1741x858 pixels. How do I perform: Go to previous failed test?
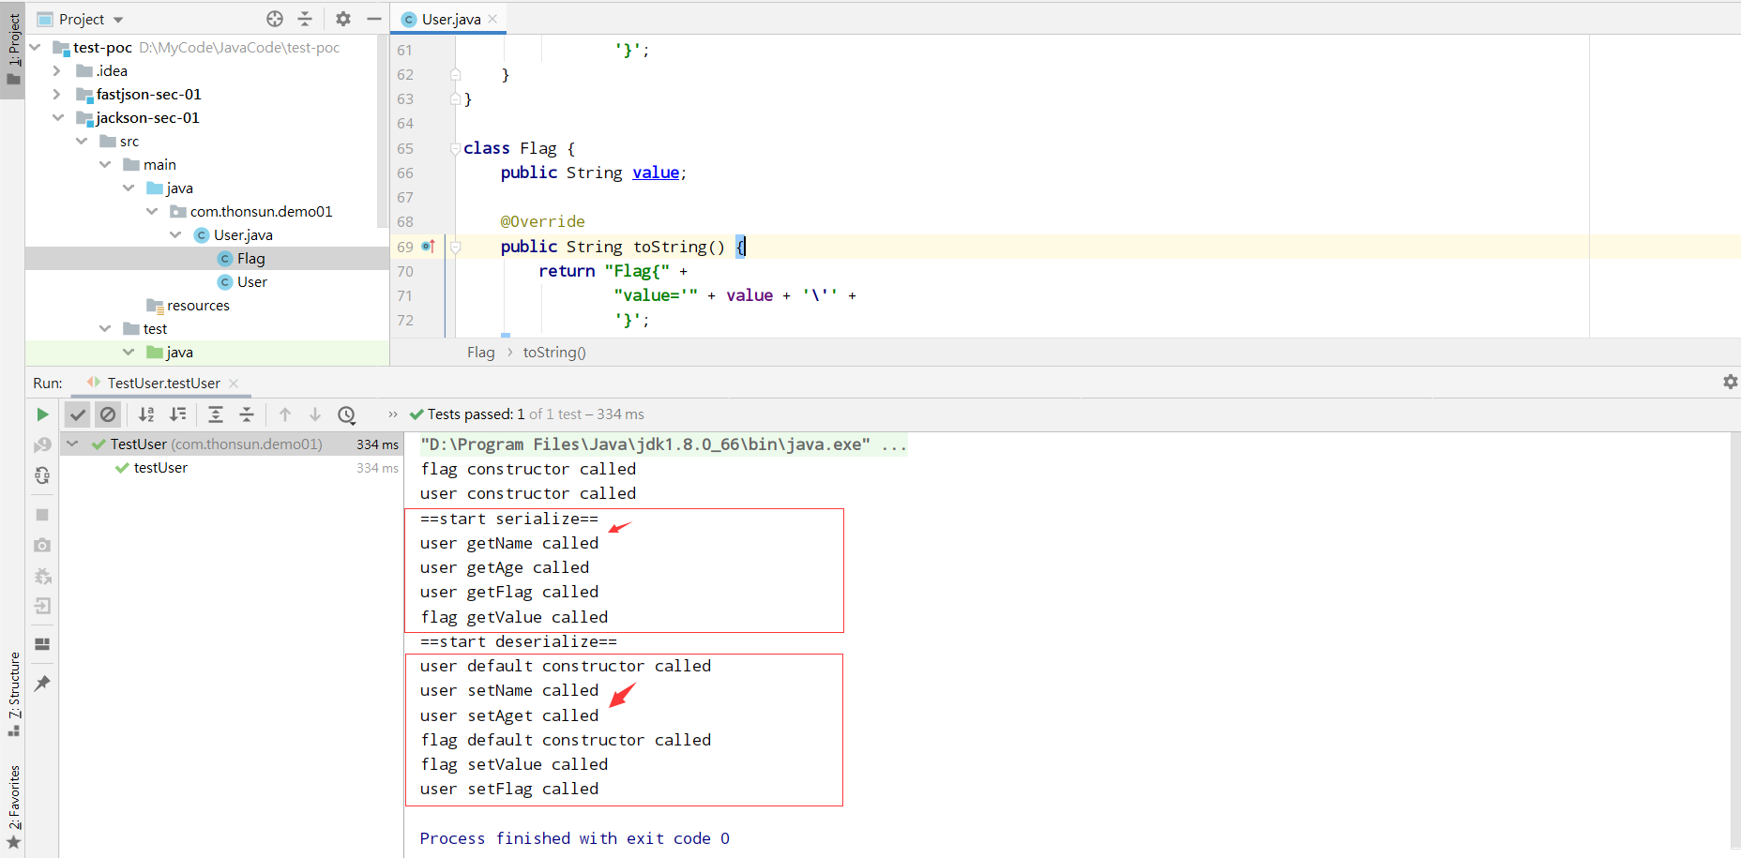(285, 414)
